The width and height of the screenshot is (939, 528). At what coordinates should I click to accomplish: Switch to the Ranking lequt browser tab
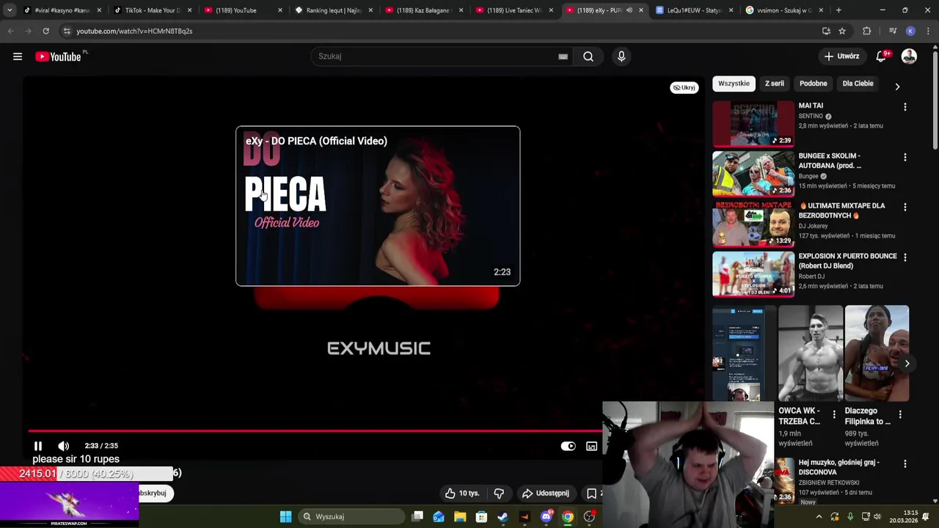(x=334, y=10)
